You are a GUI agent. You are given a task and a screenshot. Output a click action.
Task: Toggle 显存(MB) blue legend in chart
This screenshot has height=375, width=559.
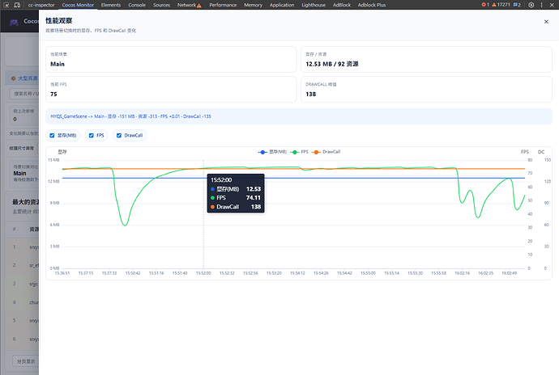(272, 152)
